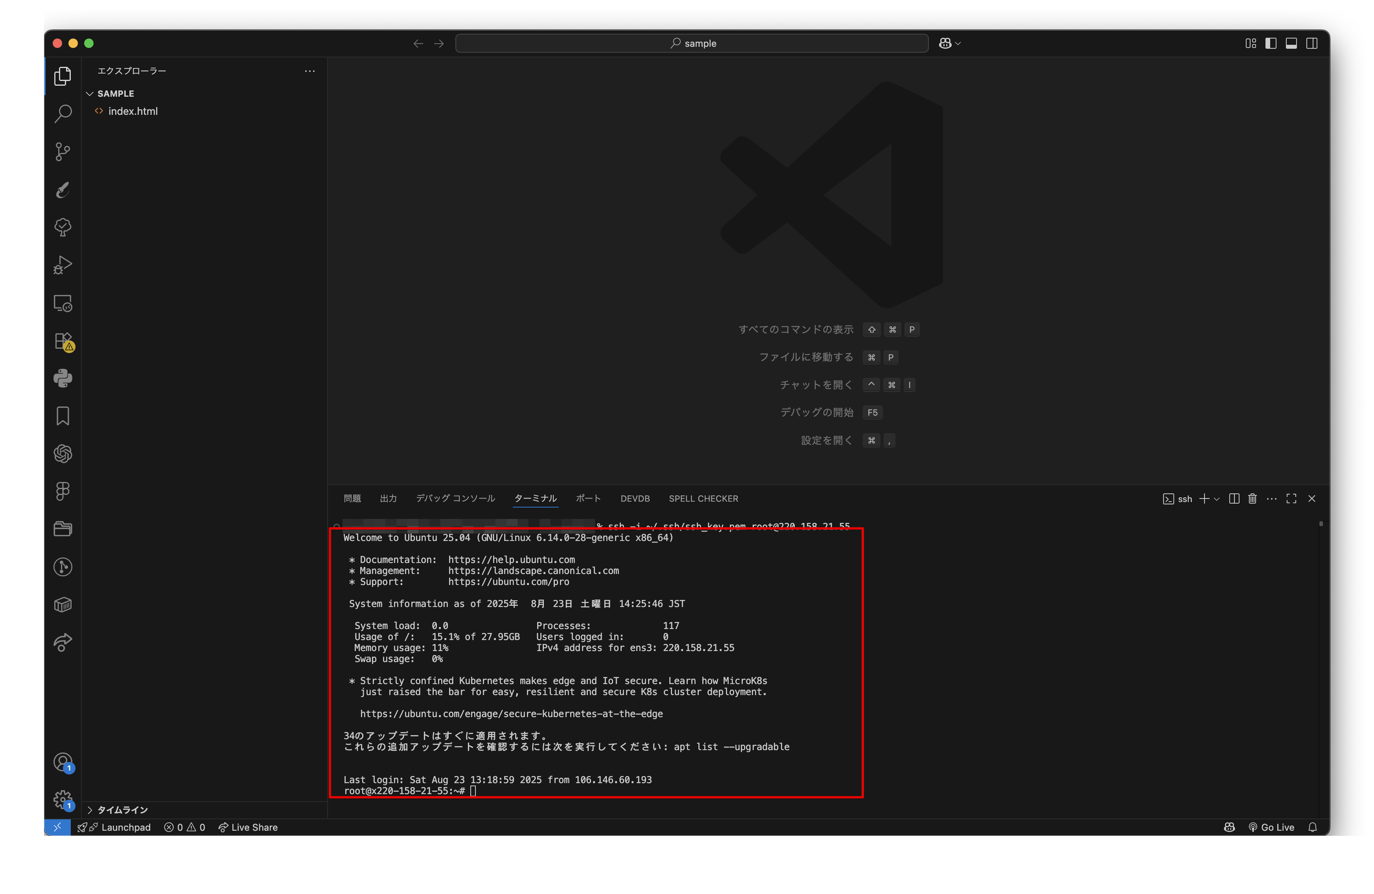
Task: Open the Python sidebar view
Action: (63, 379)
